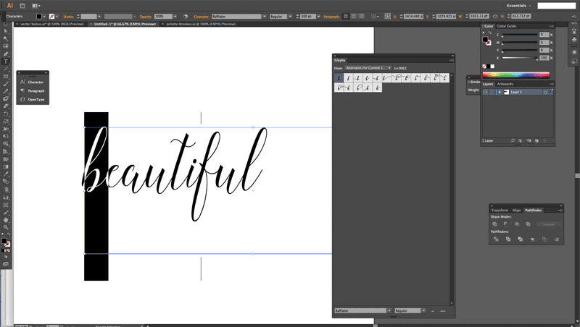Viewport: 580px width, 327px height.
Task: Set paragraph alignment to left
Action: click(x=346, y=16)
